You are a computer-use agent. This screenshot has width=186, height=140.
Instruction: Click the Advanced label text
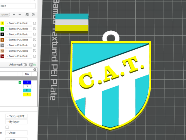(15, 65)
